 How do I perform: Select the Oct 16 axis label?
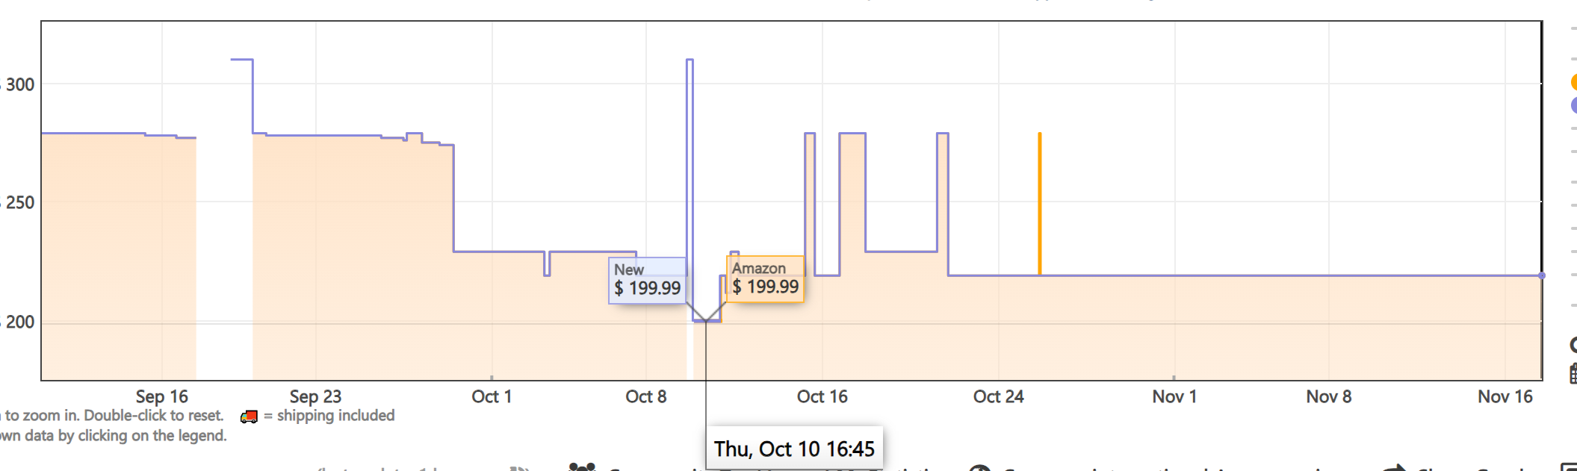point(822,396)
